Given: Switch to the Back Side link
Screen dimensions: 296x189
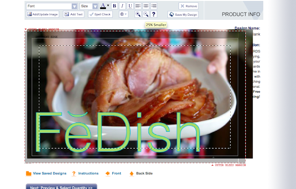Looking at the screenshot, I should 144,173.
